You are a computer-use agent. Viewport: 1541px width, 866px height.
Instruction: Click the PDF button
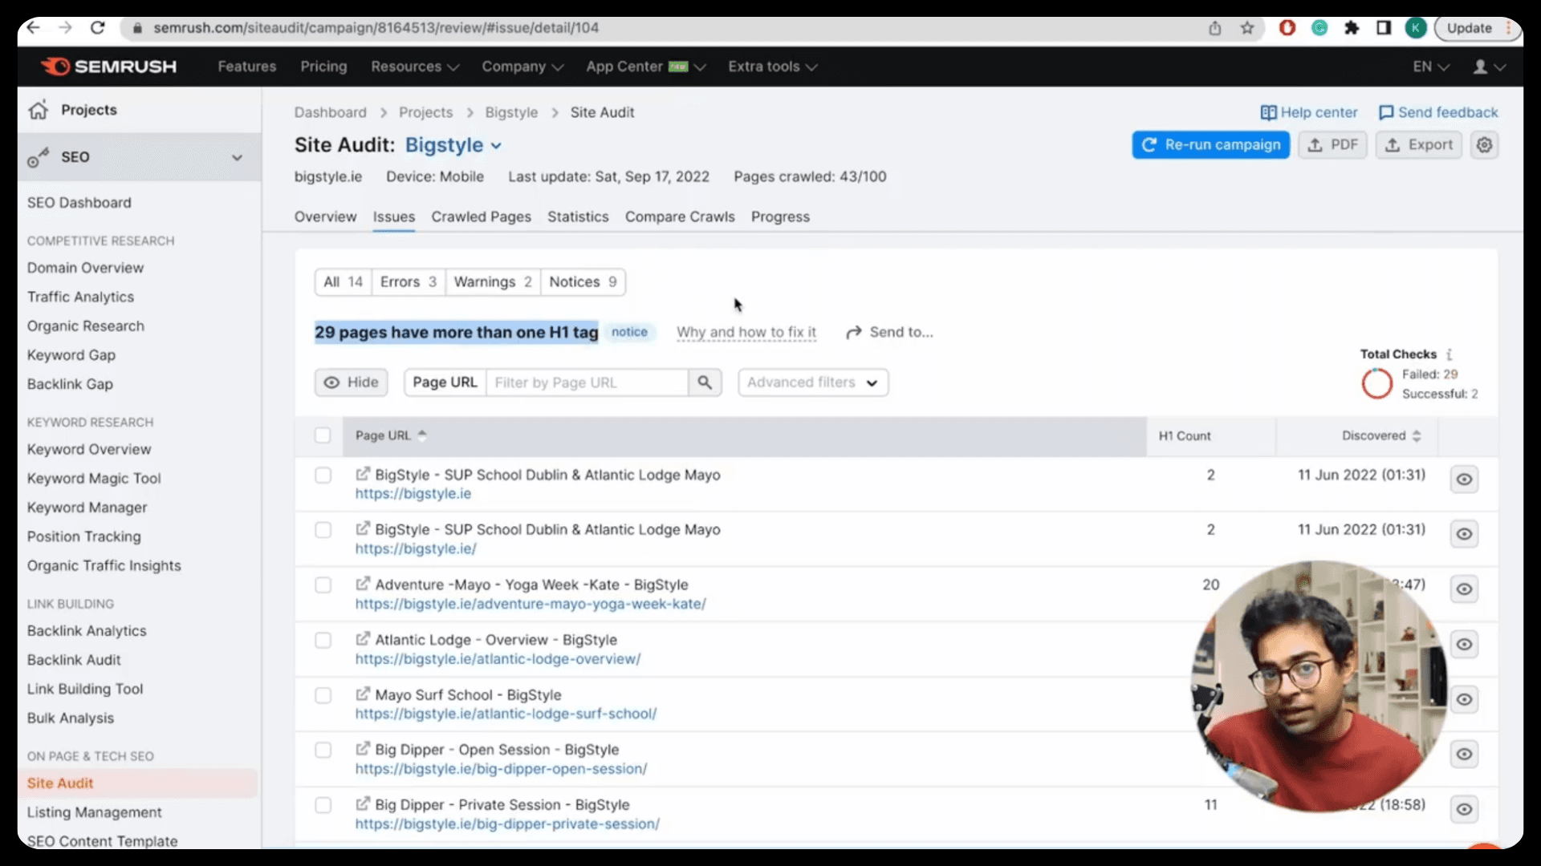(x=1332, y=145)
